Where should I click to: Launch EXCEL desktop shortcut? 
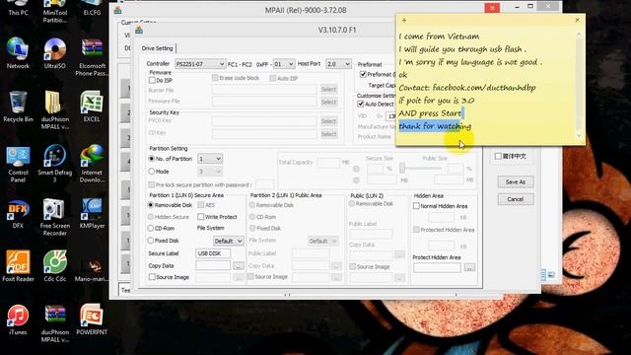coord(92,106)
